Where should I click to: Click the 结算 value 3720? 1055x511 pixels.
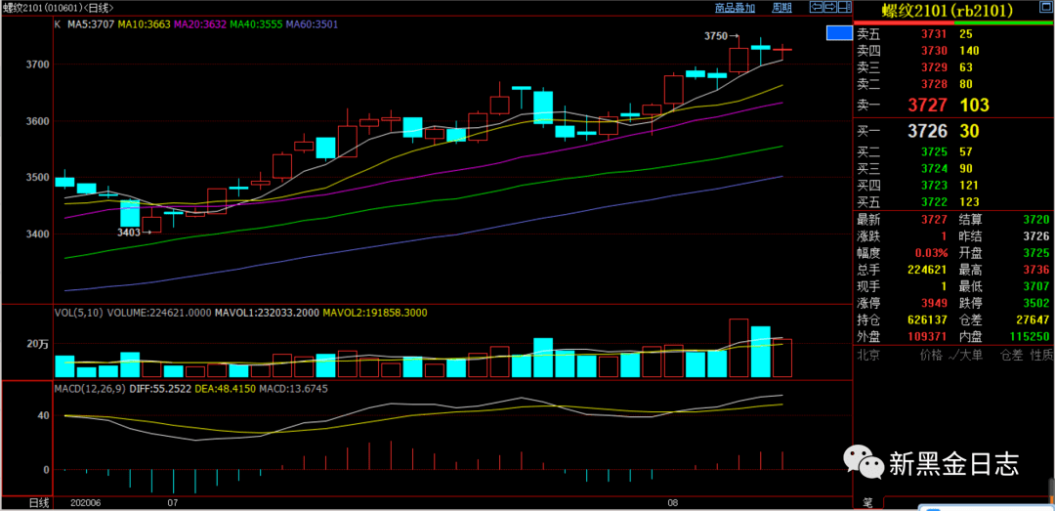[x=1034, y=220]
